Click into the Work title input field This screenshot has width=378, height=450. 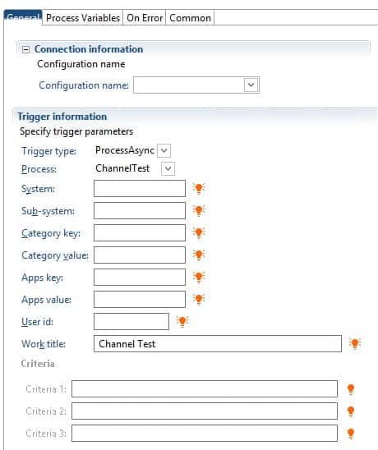pos(218,343)
